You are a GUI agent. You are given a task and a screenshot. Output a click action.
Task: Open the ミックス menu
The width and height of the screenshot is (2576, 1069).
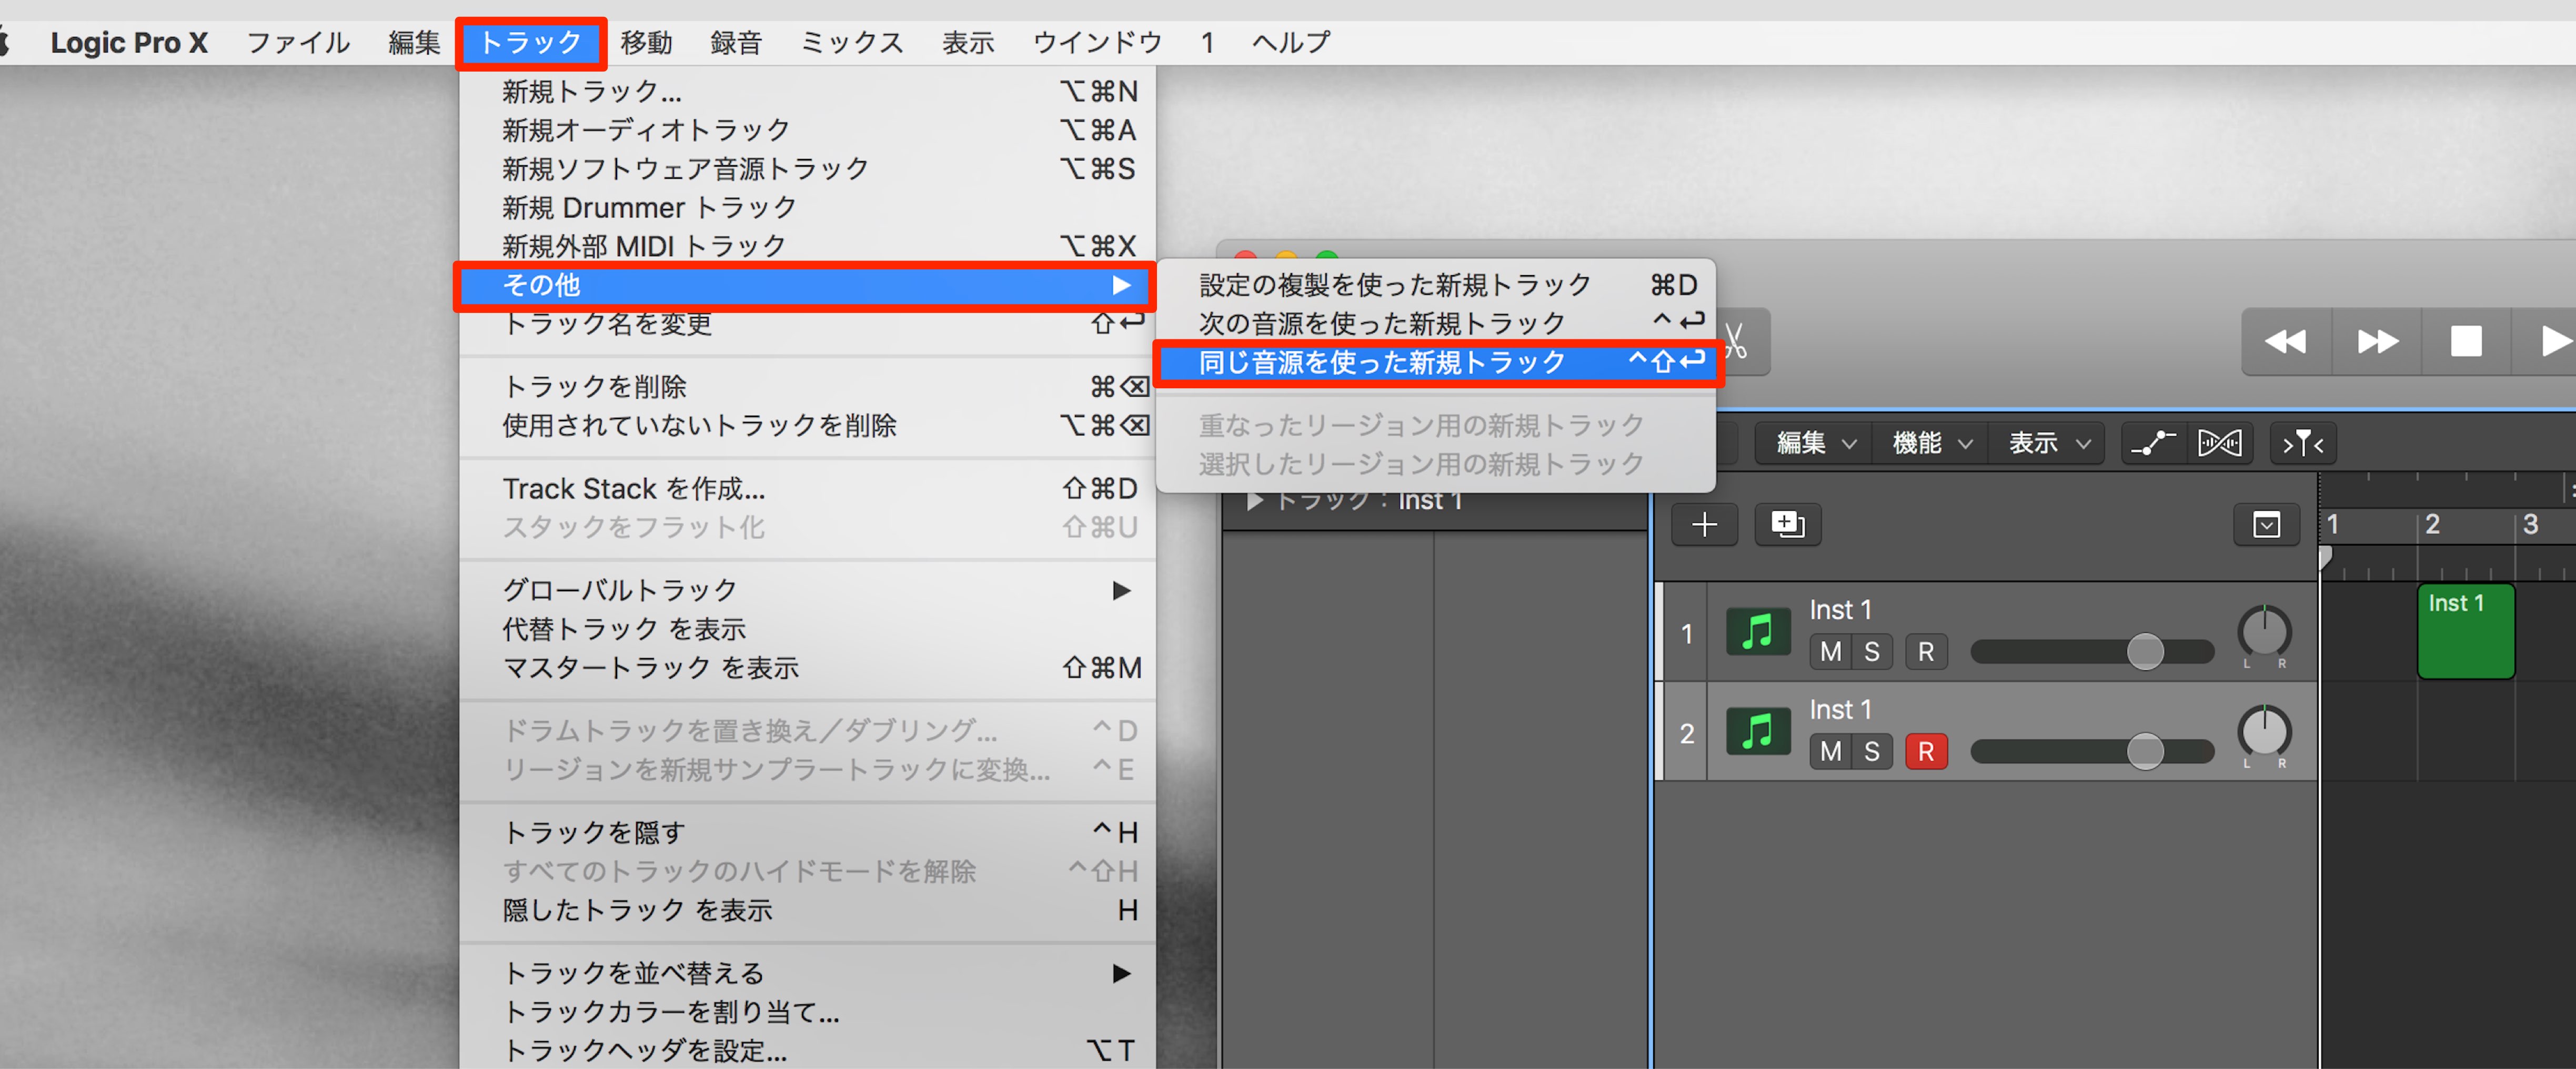point(852,42)
